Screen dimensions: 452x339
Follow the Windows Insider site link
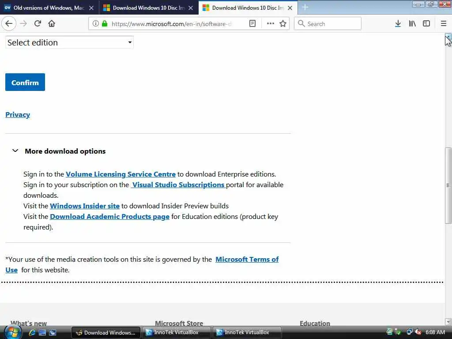(x=85, y=206)
